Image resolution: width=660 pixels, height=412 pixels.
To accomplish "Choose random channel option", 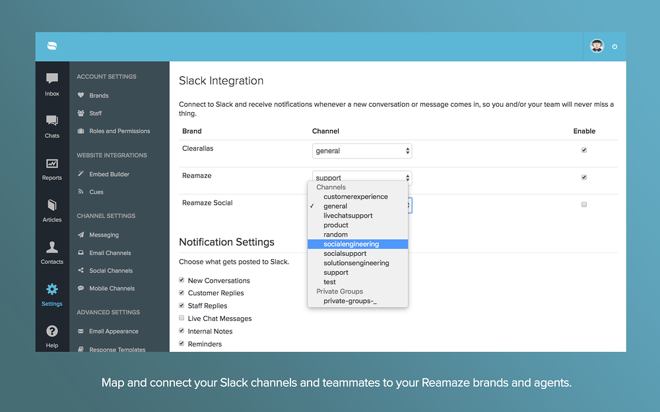I will (x=358, y=235).
